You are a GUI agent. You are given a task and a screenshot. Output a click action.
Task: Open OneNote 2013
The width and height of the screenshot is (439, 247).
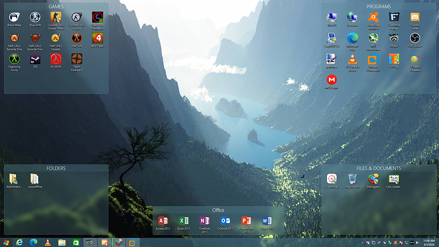pyautogui.click(x=204, y=225)
